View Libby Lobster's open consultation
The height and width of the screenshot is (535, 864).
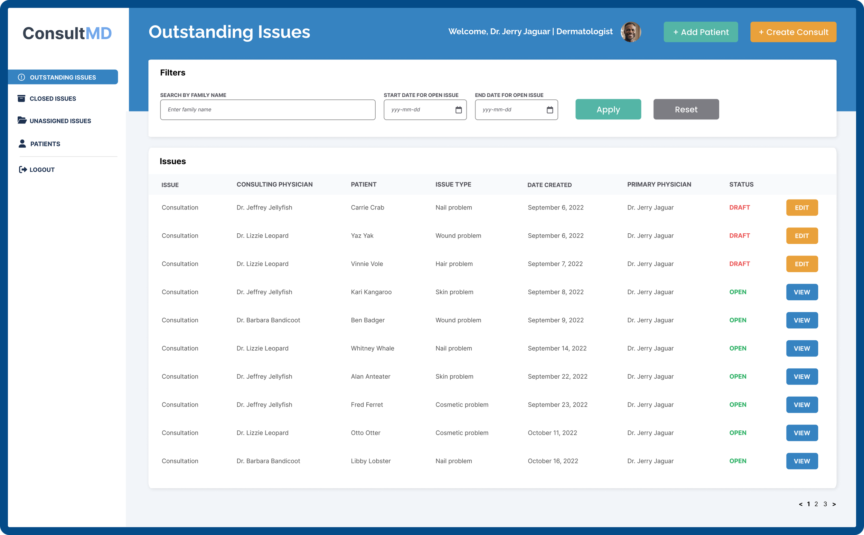802,461
